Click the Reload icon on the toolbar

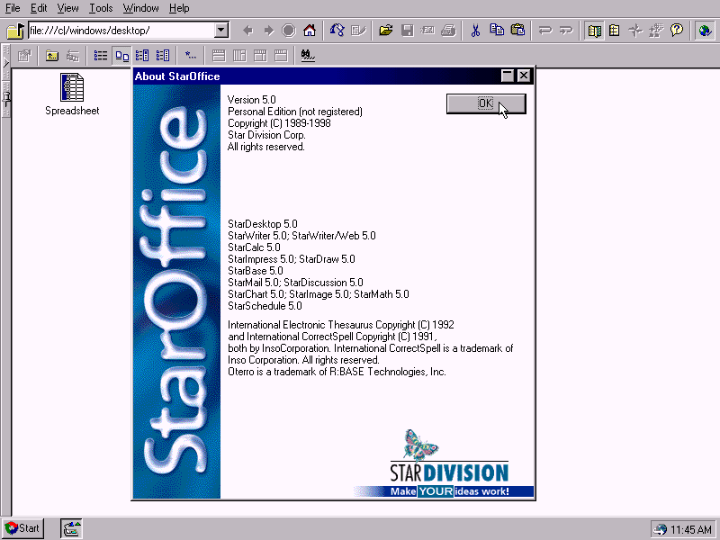[x=337, y=31]
